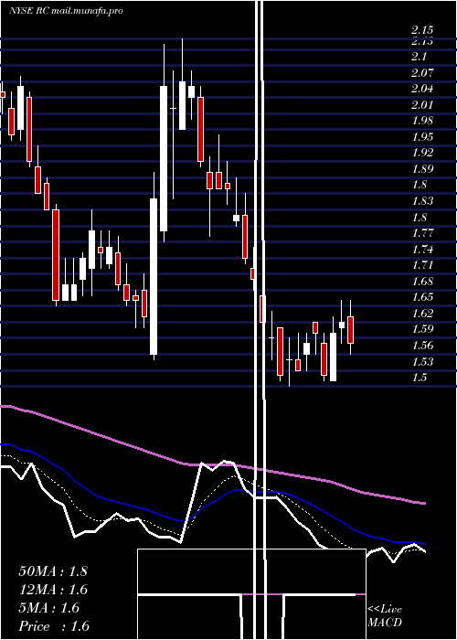Click the 2.1 price axis label
The image size is (457, 640).
pos(419,57)
